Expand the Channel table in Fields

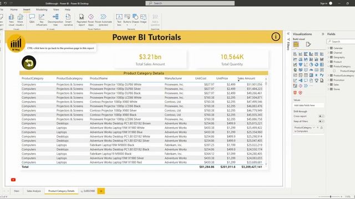tap(328, 53)
